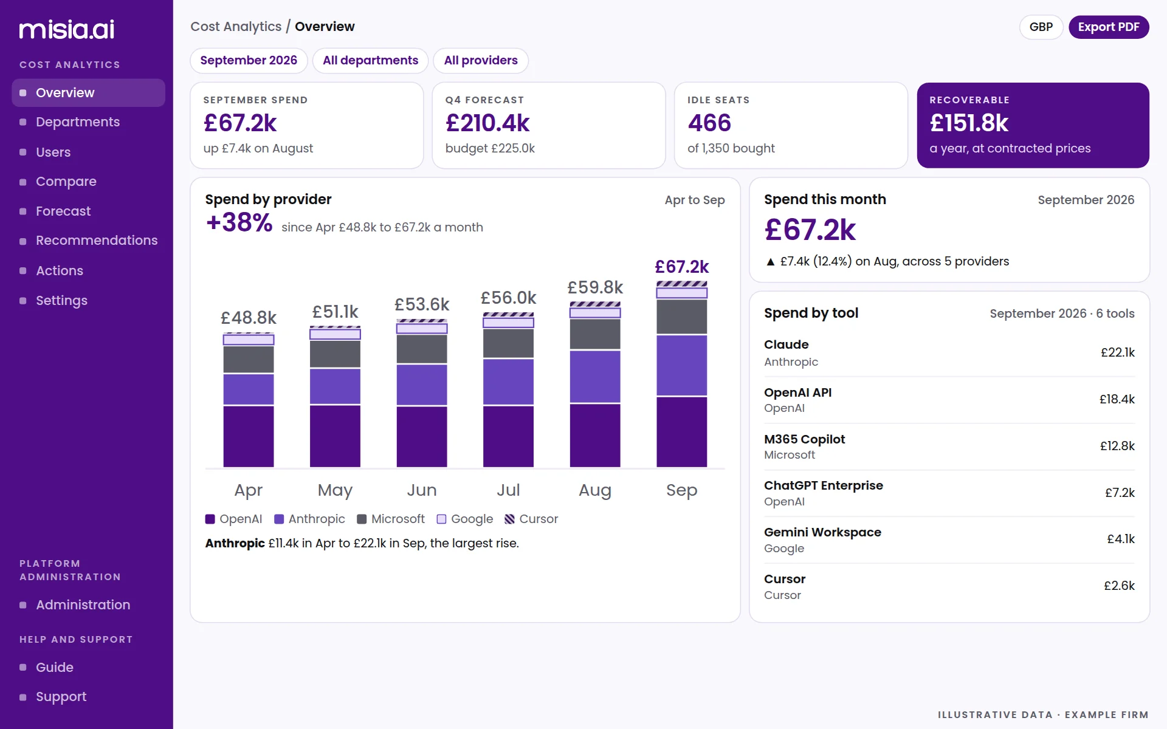
Task: Click the Cost Analytics breadcrumb
Action: click(236, 27)
